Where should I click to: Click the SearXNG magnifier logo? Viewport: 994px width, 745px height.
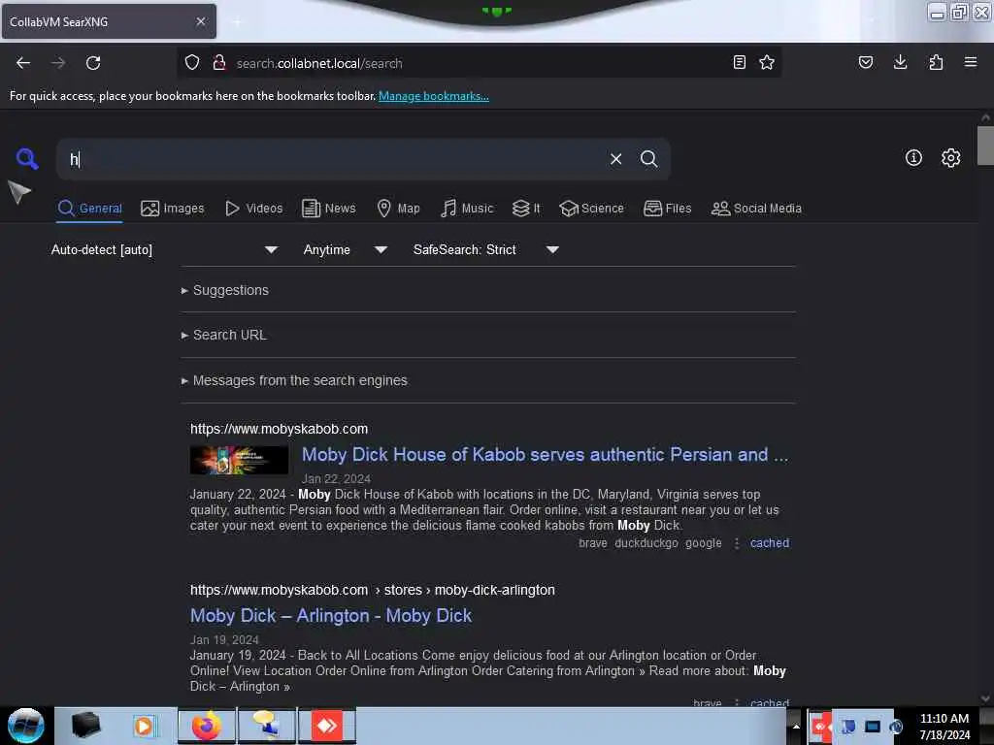(x=26, y=158)
